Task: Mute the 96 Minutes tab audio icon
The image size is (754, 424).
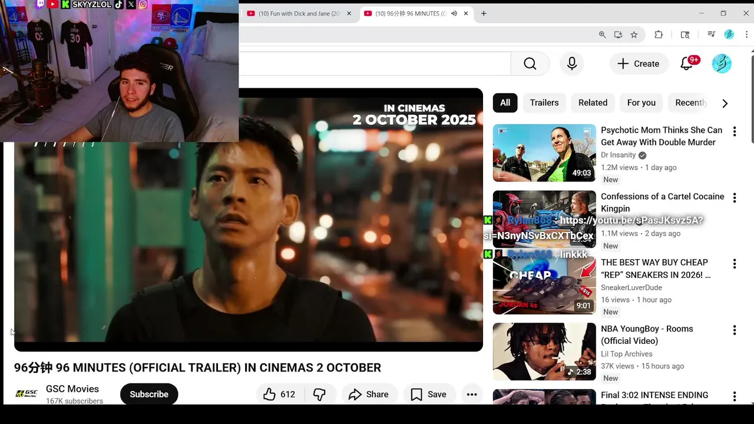Action: [454, 14]
